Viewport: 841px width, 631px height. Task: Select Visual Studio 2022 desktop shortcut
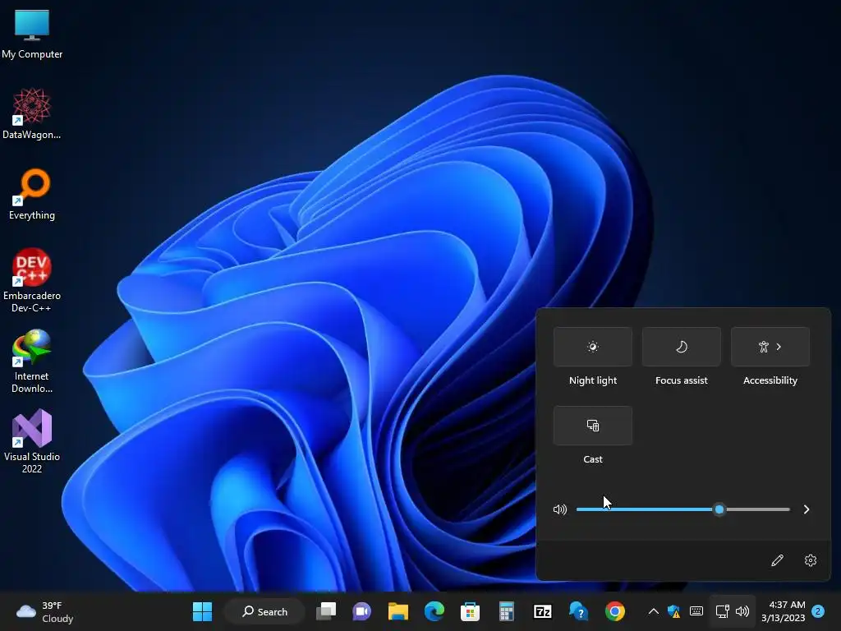click(x=32, y=441)
